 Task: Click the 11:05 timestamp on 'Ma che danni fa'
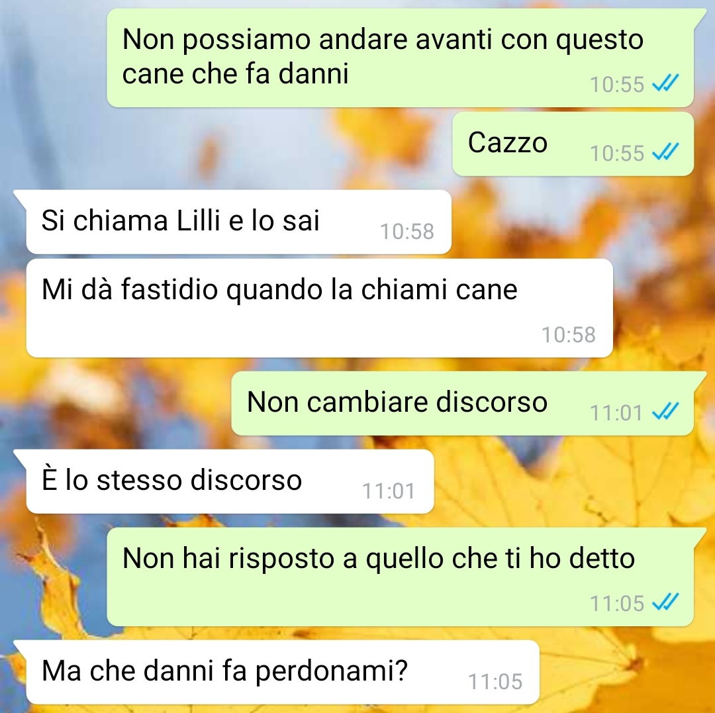click(x=495, y=681)
